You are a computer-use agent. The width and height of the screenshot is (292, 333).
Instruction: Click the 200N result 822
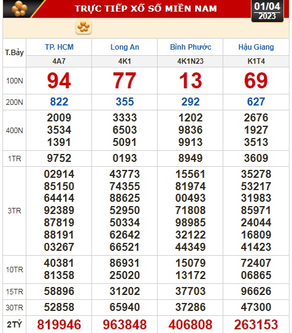(x=59, y=102)
